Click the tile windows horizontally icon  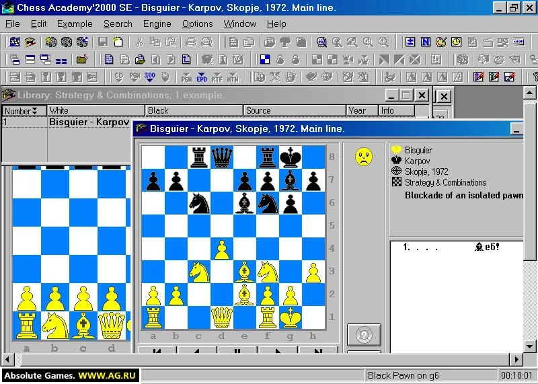pos(30,60)
